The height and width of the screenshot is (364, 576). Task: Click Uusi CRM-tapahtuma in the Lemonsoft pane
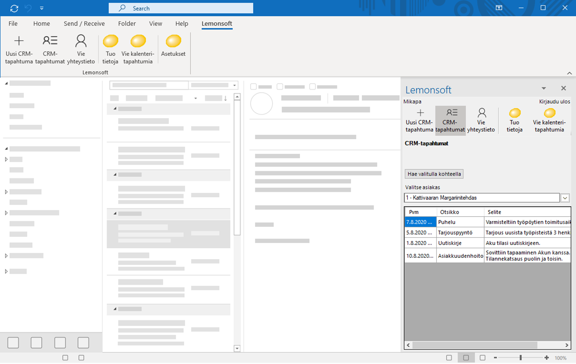tap(420, 121)
